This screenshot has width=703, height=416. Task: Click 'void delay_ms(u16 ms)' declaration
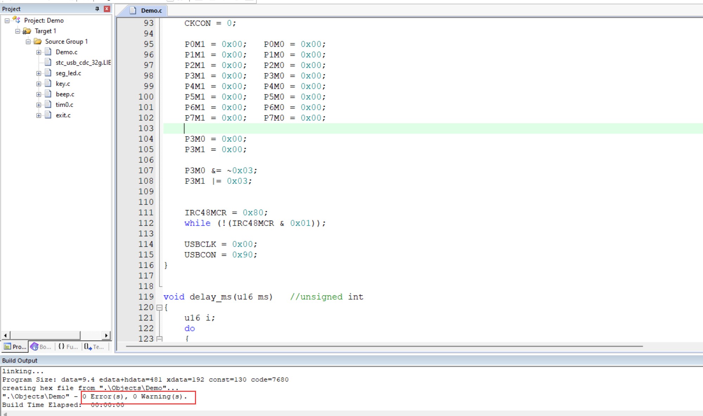(x=218, y=297)
